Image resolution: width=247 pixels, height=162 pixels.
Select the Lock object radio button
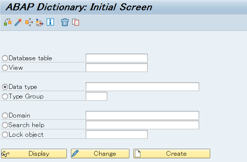click(5, 134)
